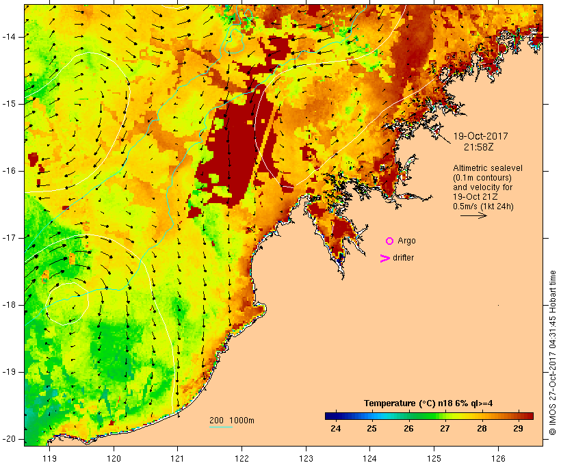561x465 pixels.
Task: Click colour bar tick label 25
Action: click(x=371, y=429)
